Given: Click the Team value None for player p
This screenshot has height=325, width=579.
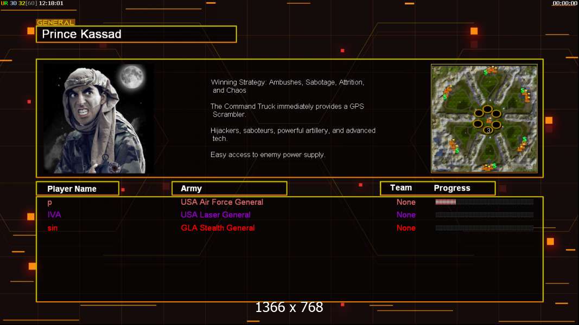Looking at the screenshot, I should 406,202.
